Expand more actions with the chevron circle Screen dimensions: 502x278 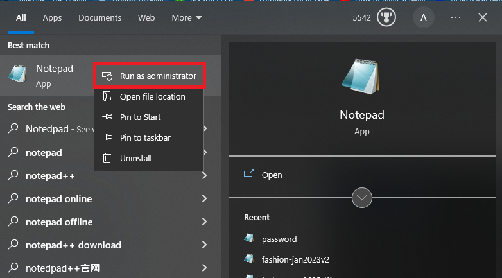[x=362, y=198]
